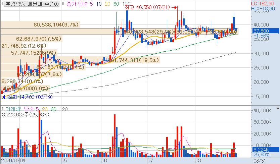Click the 25.88% volume ratio value
The image size is (280, 164).
tap(262, 155)
